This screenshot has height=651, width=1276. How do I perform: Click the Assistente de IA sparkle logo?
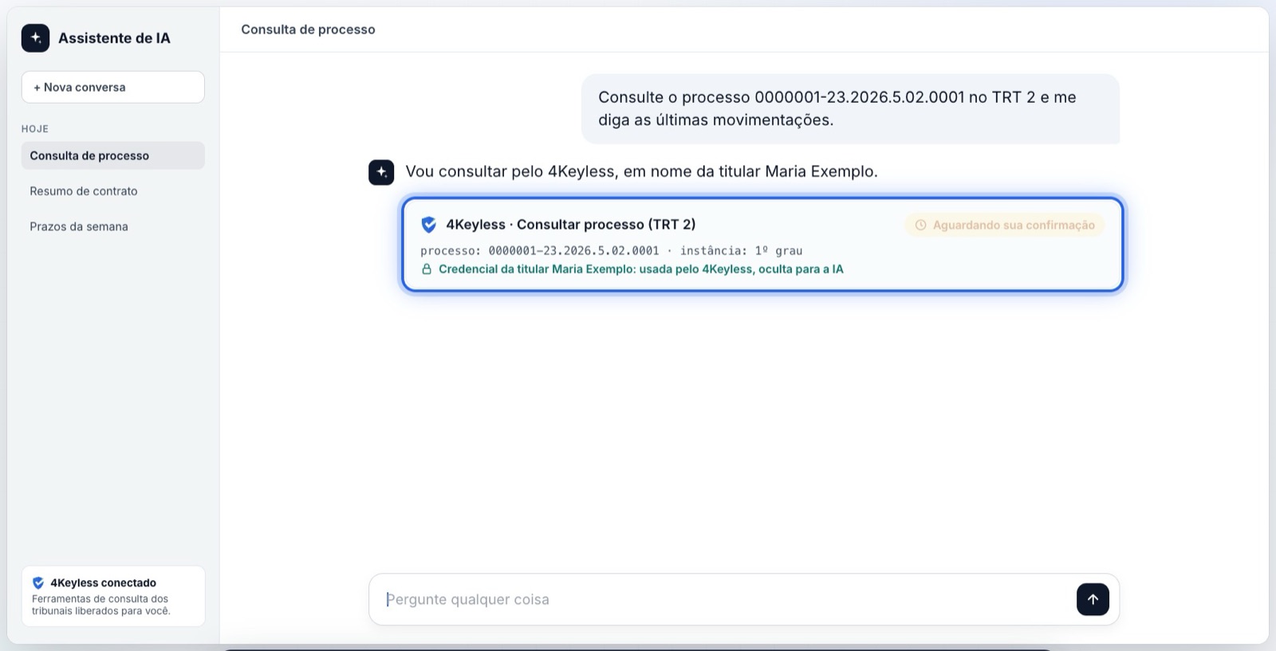(x=35, y=37)
